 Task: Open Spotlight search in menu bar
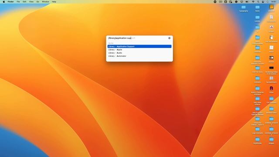pyautogui.click(x=258, y=2)
